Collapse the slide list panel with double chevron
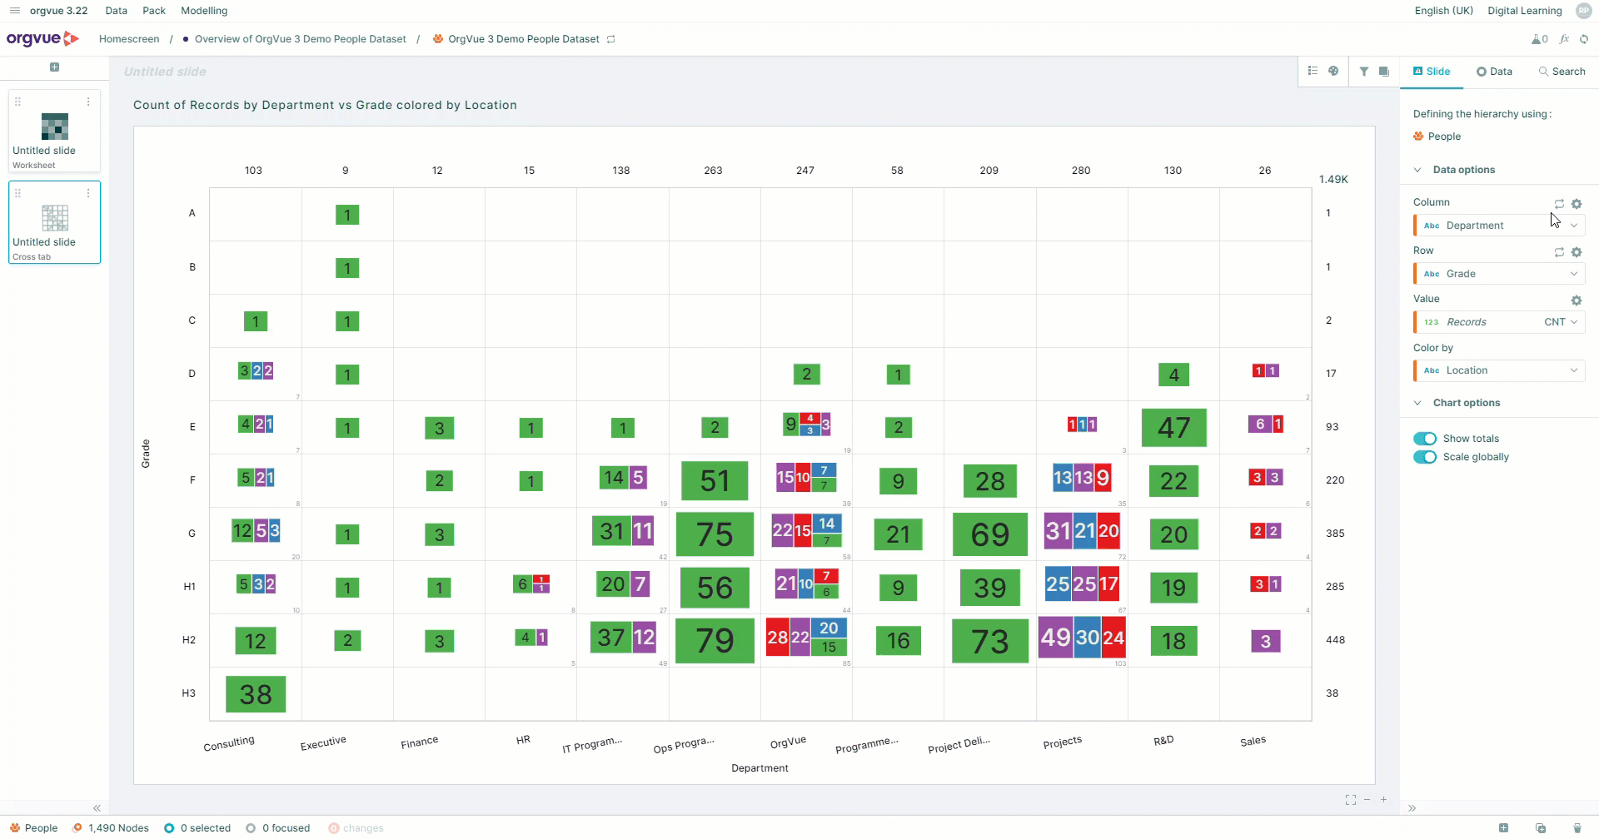The height and width of the screenshot is (839, 1599). (x=97, y=808)
